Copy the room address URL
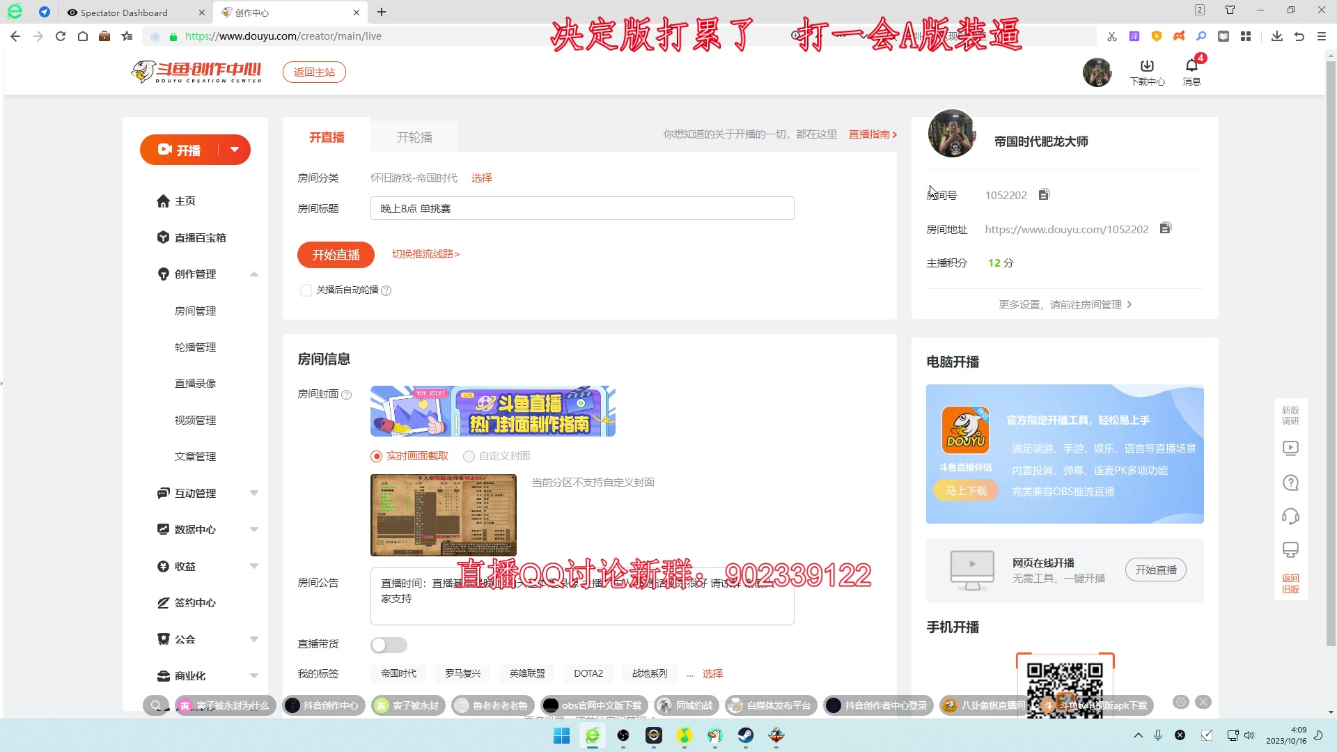This screenshot has height=752, width=1337. click(1165, 228)
